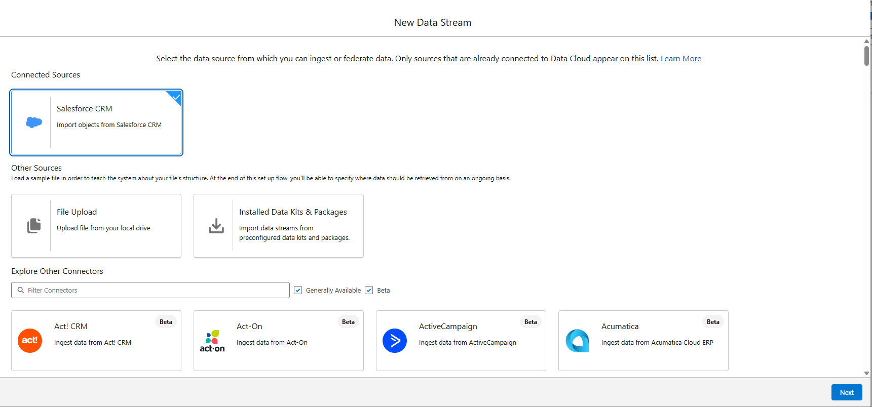Click 'Ingest data from Acumatica Cloud ERP' text
Viewport: 872px width, 407px height.
(657, 343)
